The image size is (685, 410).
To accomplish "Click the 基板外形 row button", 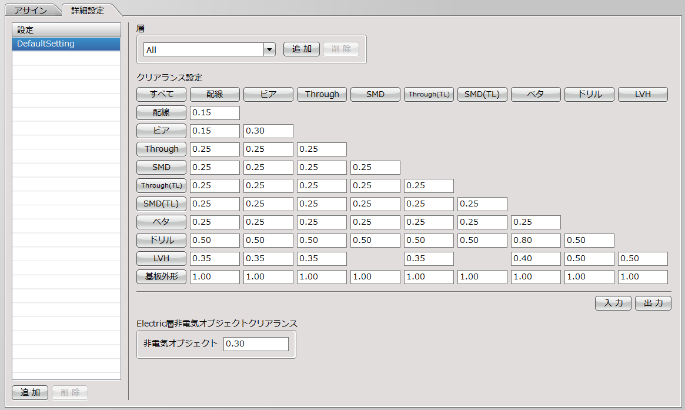I will click(x=161, y=276).
